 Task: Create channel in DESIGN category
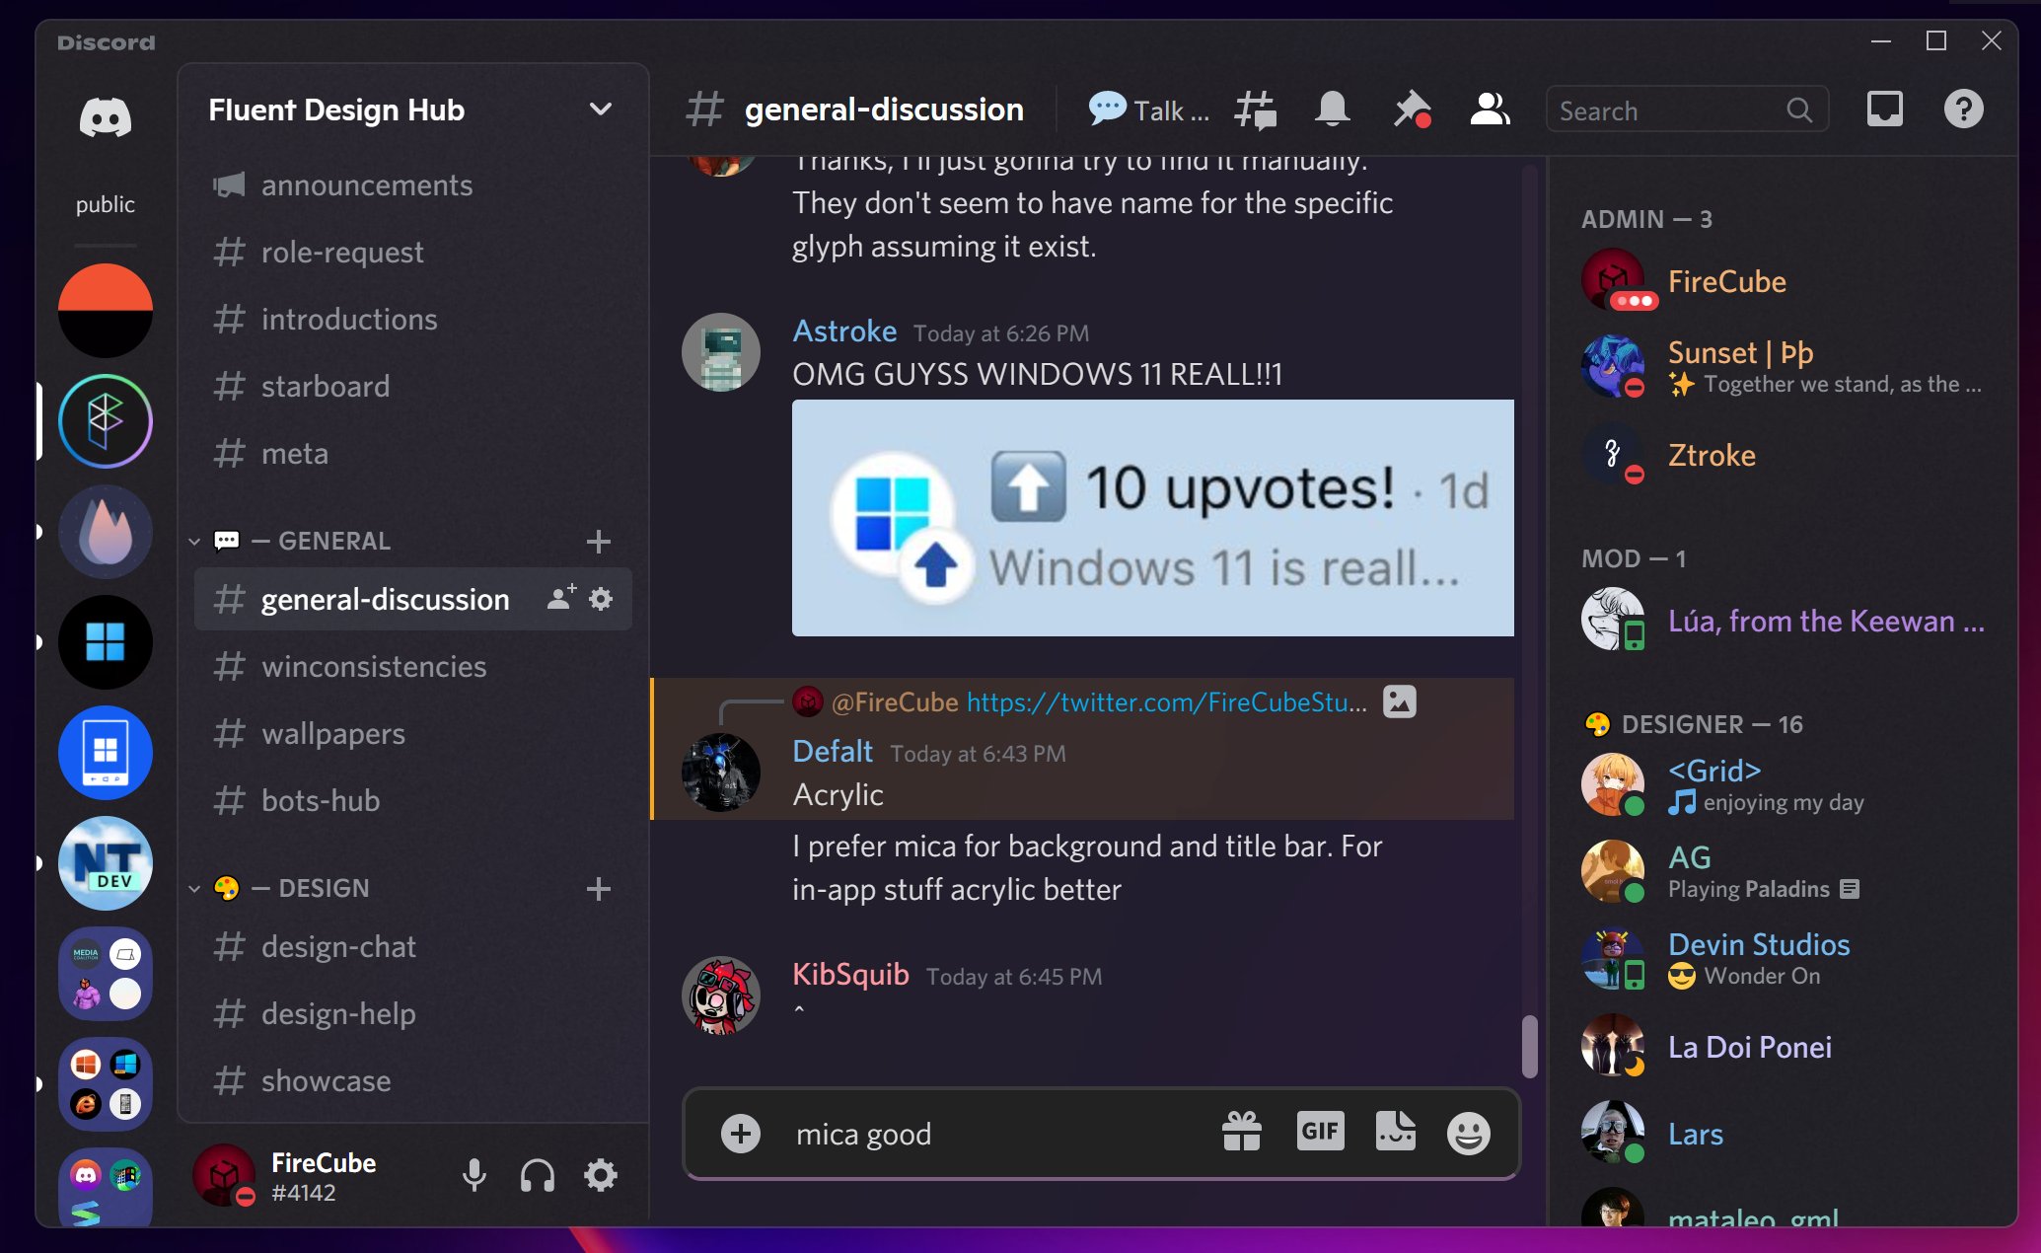pyautogui.click(x=598, y=889)
